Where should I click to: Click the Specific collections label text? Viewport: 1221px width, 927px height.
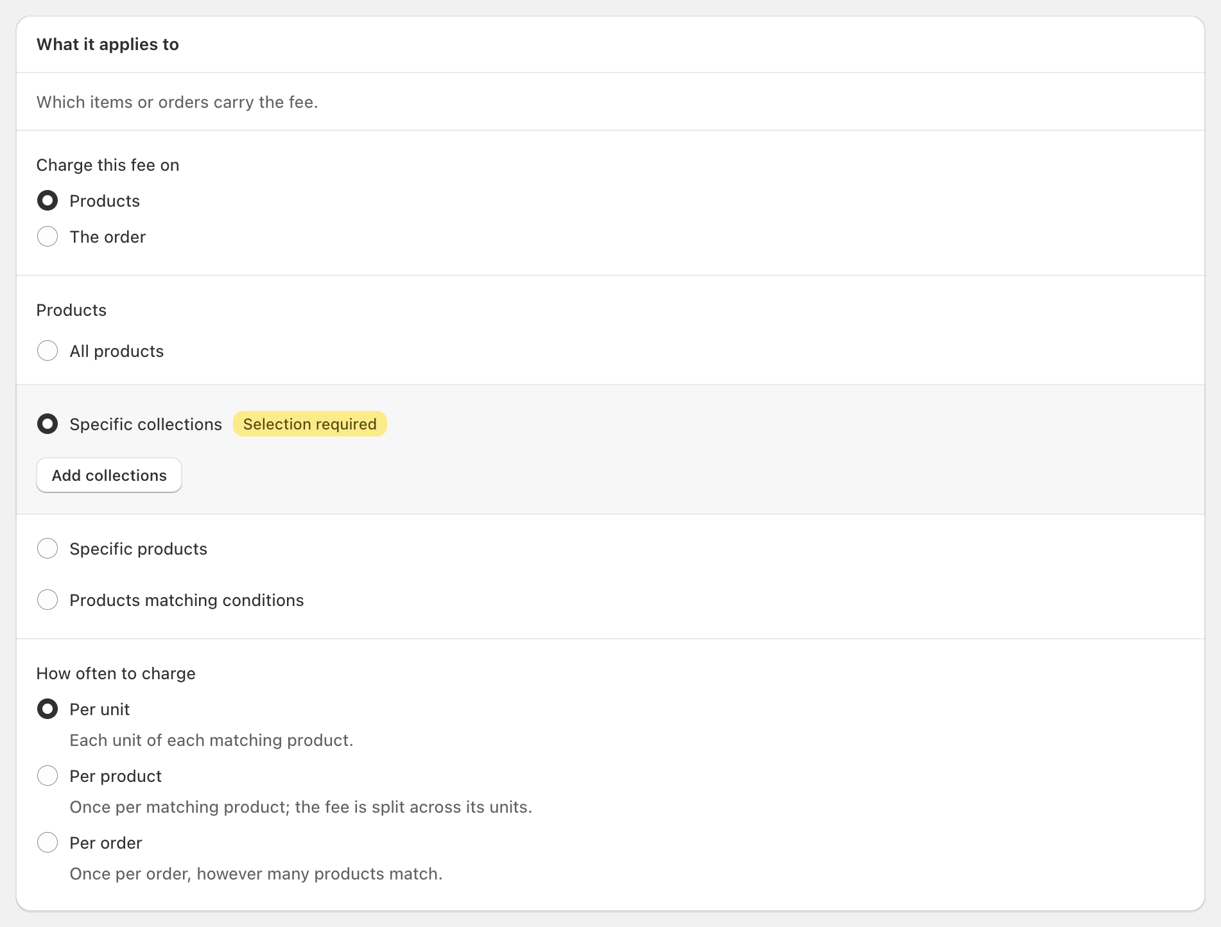point(146,424)
